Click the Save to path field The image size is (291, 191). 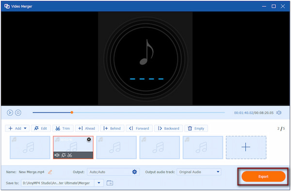58,183
